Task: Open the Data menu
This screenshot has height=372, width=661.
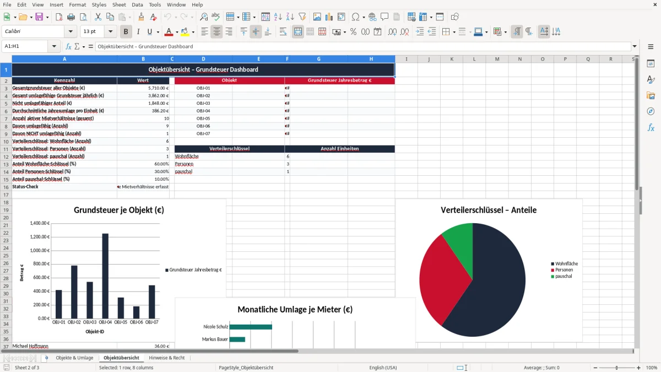Action: [137, 4]
